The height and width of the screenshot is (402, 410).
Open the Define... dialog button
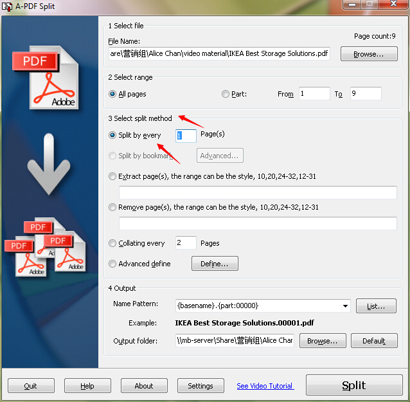click(x=215, y=264)
